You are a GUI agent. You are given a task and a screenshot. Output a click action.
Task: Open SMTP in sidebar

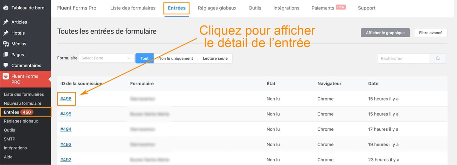pyautogui.click(x=9, y=139)
